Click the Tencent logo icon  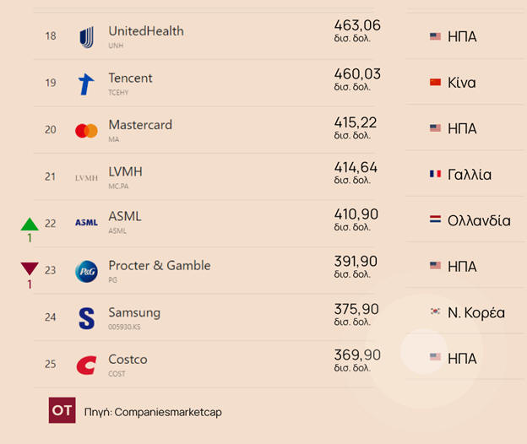pos(86,84)
